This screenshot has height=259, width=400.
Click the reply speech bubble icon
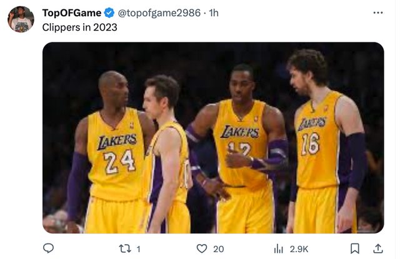pyautogui.click(x=48, y=248)
